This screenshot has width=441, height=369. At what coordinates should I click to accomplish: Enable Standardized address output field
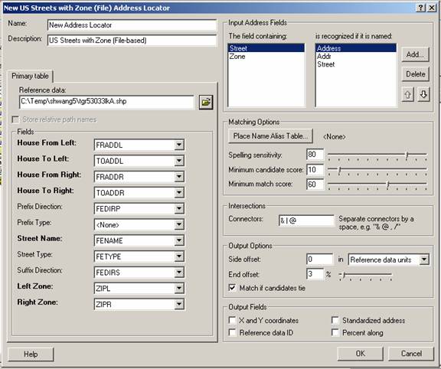[335, 320]
